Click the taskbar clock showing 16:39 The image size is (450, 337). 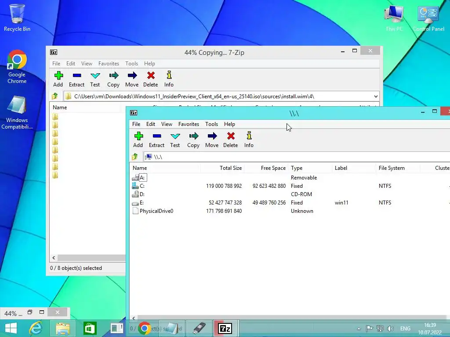click(430, 329)
